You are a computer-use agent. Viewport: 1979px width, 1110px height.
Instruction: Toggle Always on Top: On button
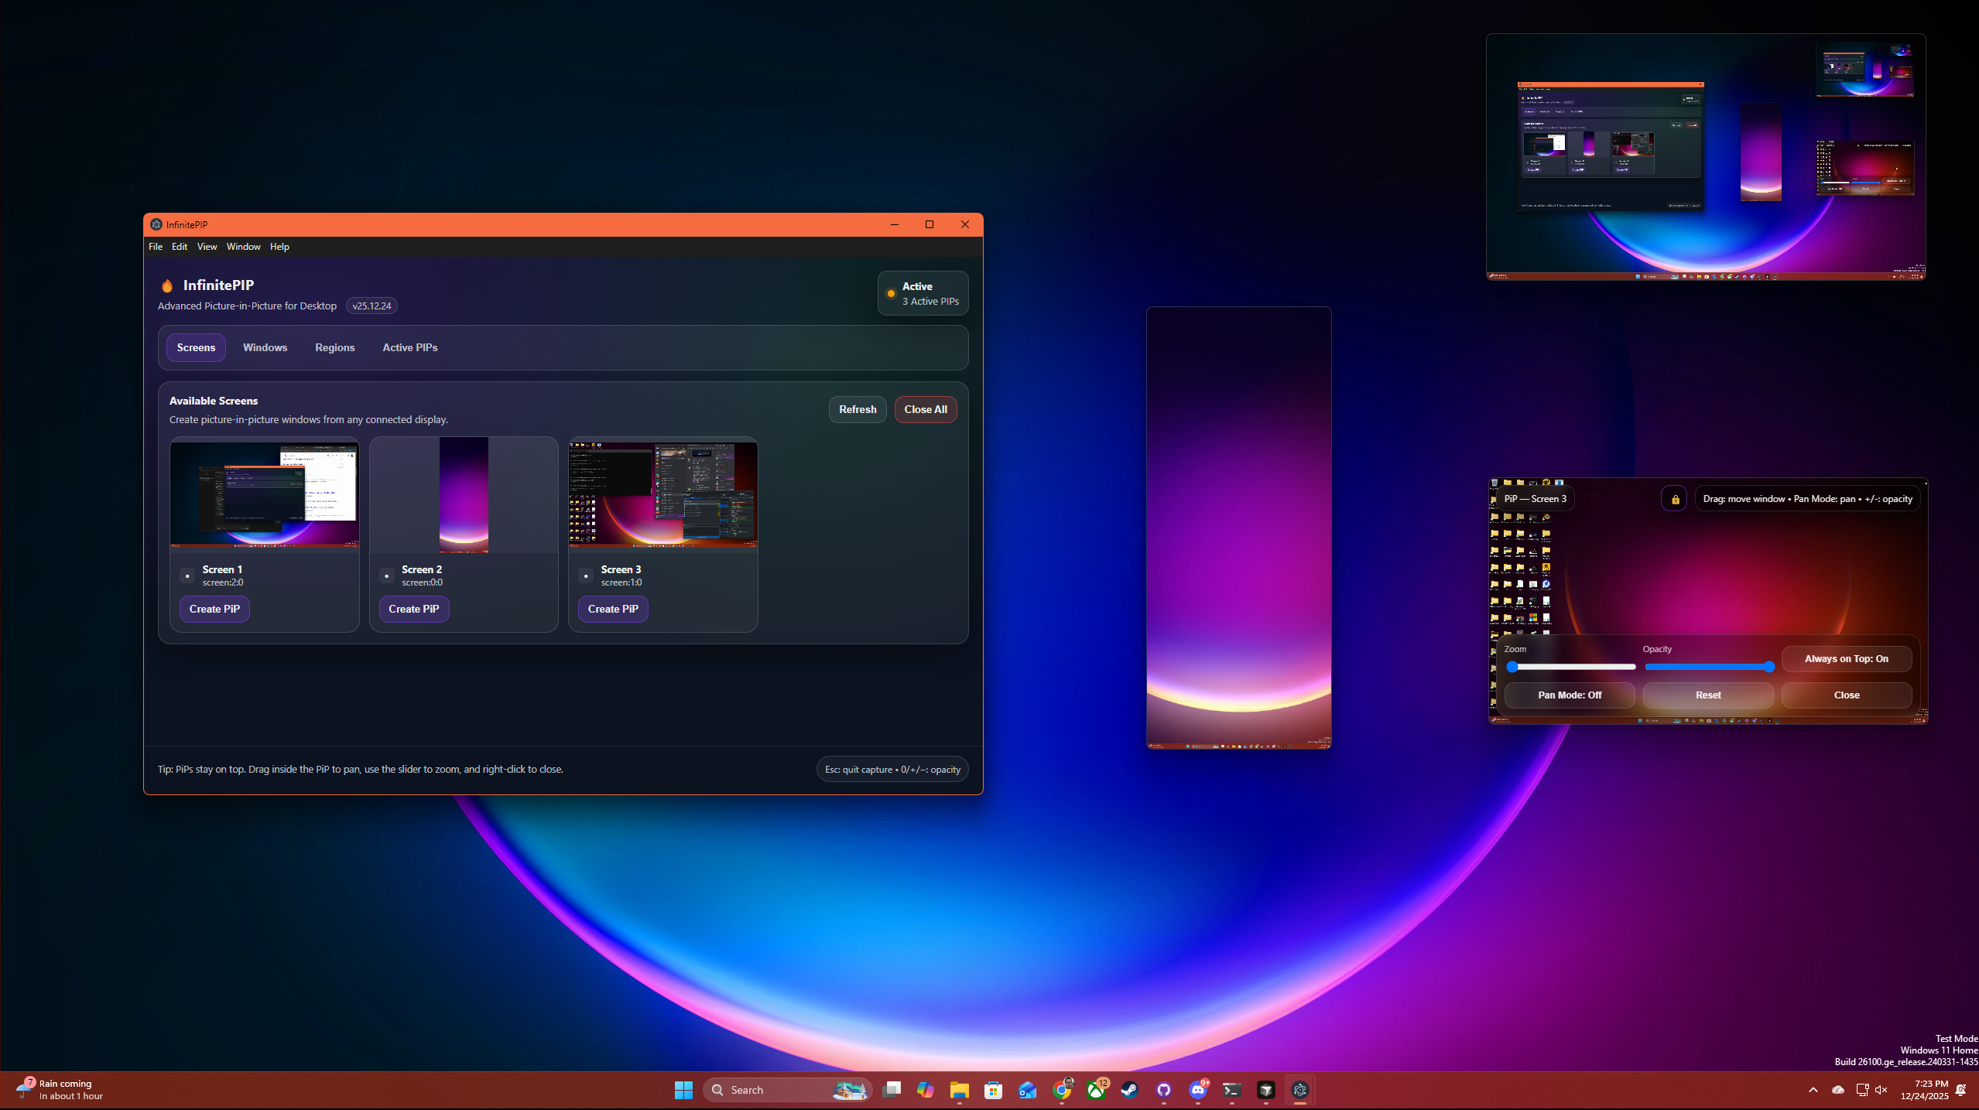(1846, 659)
